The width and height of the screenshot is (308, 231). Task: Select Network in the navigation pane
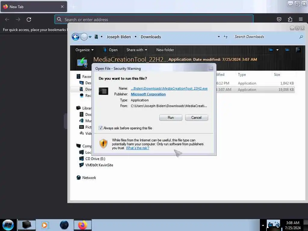click(x=86, y=177)
